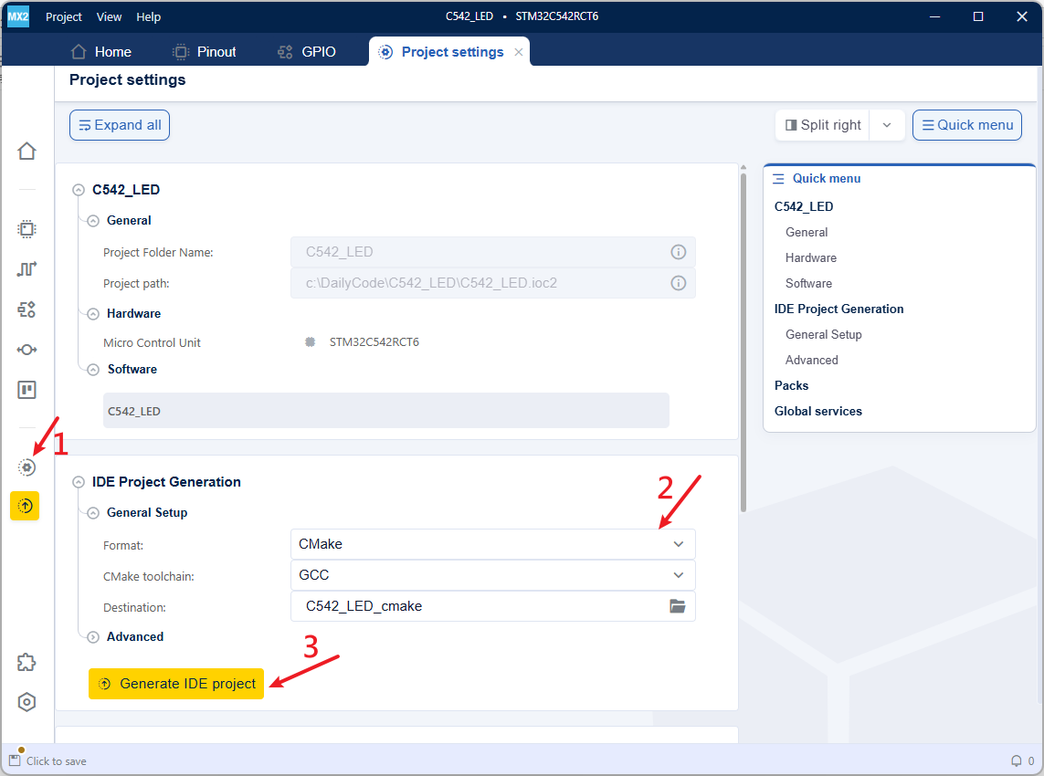This screenshot has width=1044, height=776.
Task: Open the Project menu
Action: (x=64, y=16)
